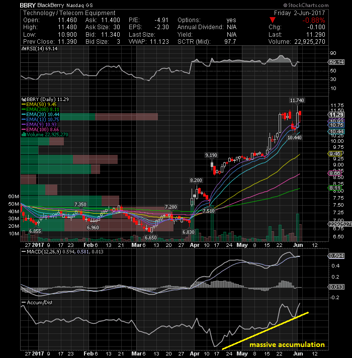Click the pink EMA(100) legend swatch
Screen dimensions: 352x358
click(24, 129)
